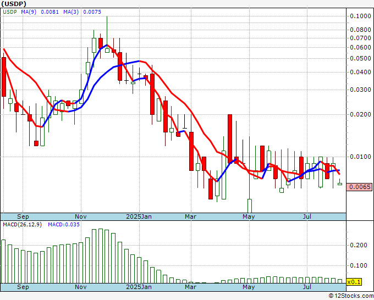
Task: Click Sep on the MACD panel date axis
Action: point(23,287)
